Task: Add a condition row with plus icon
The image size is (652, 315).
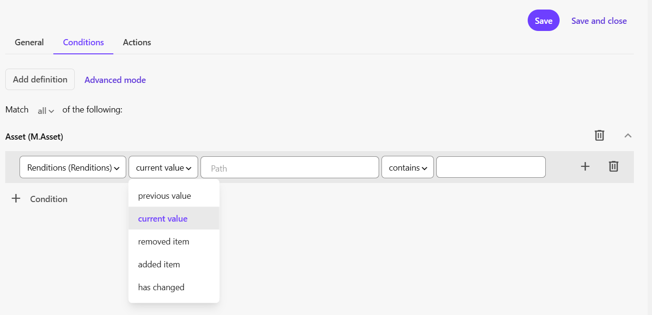Action: point(585,166)
